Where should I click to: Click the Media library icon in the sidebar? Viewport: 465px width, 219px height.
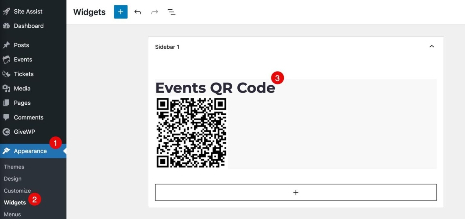click(7, 88)
